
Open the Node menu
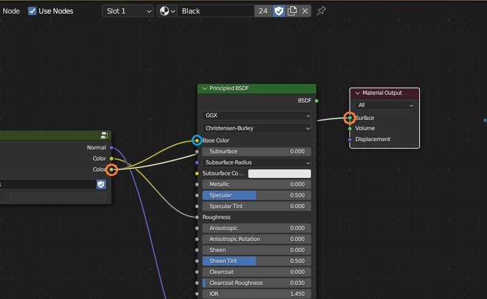point(11,11)
